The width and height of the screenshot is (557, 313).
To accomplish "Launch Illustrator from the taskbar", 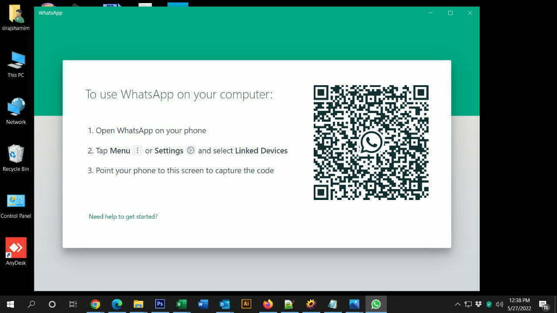I will (x=246, y=304).
